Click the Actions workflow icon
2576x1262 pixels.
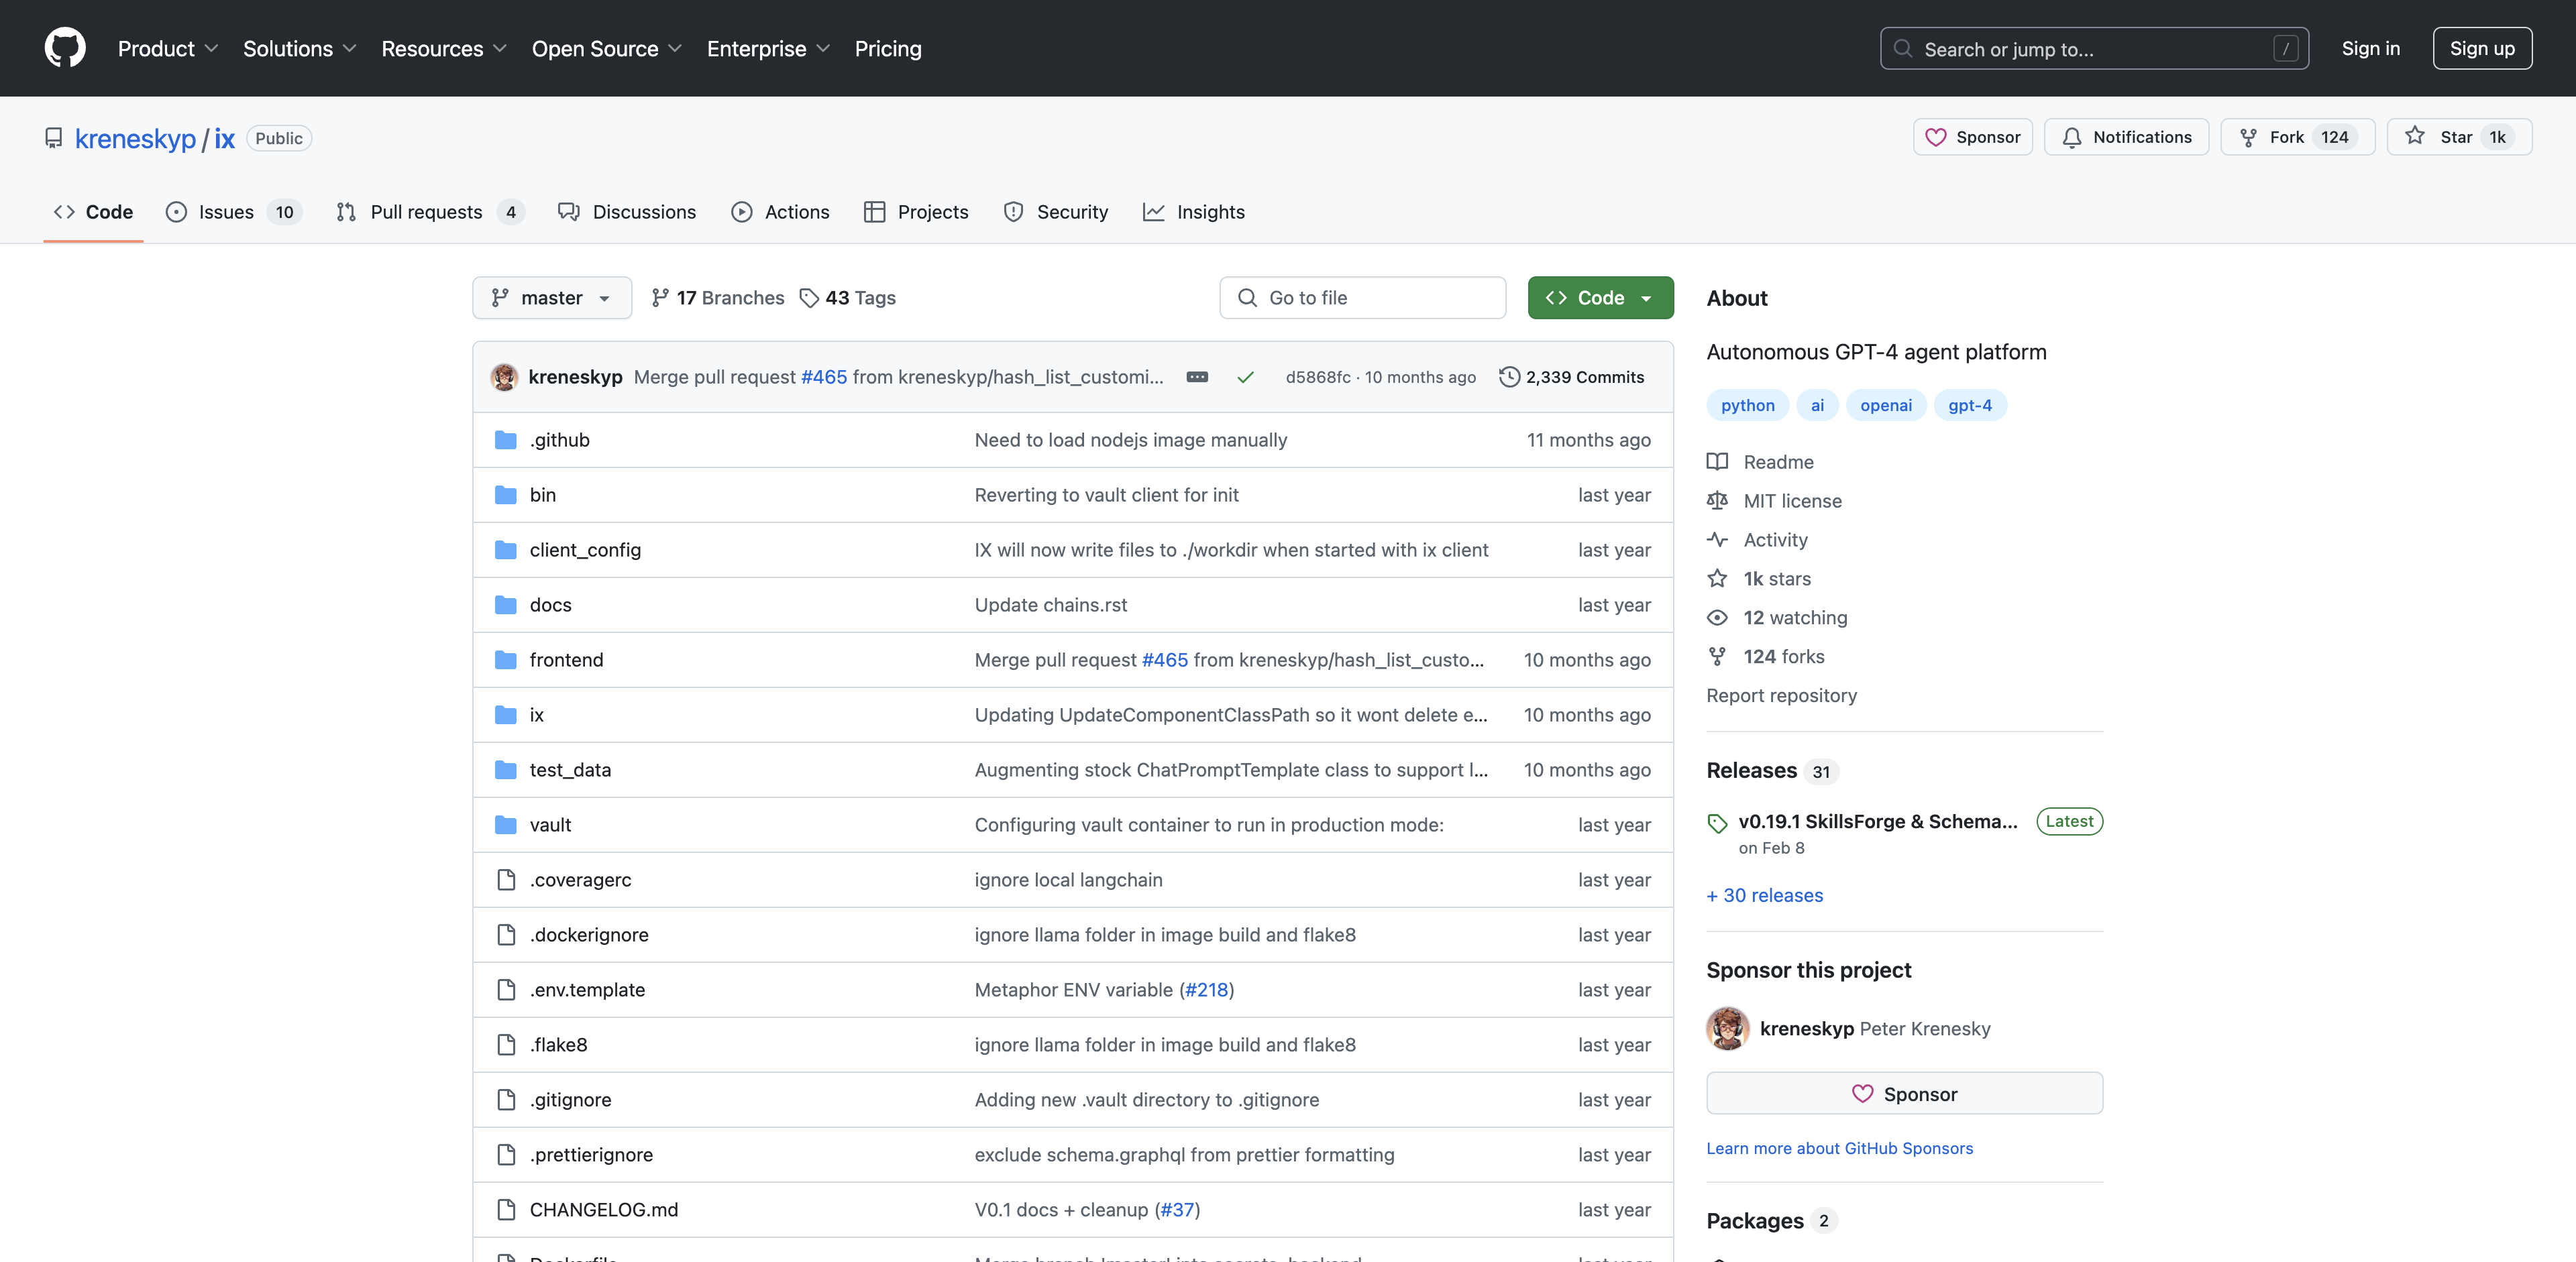coord(743,211)
